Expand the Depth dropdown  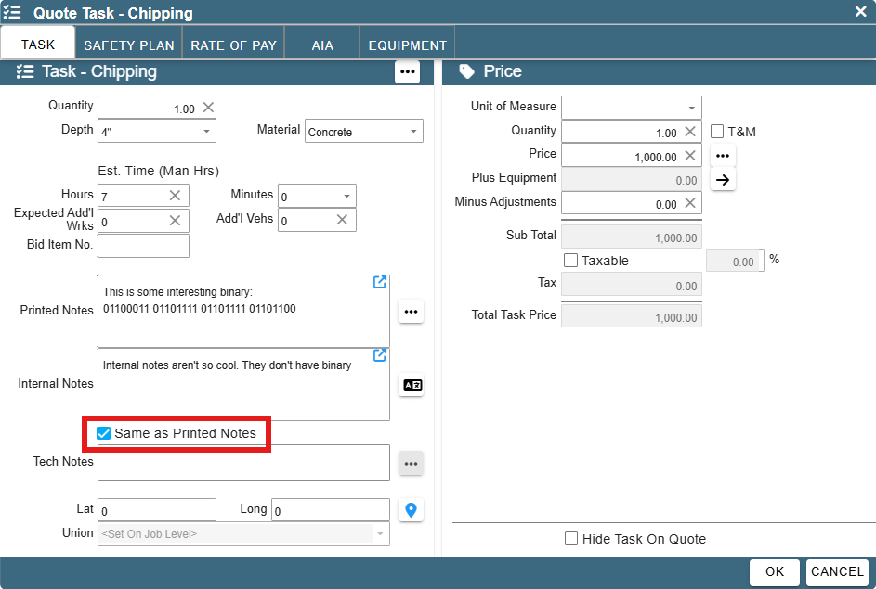point(207,132)
